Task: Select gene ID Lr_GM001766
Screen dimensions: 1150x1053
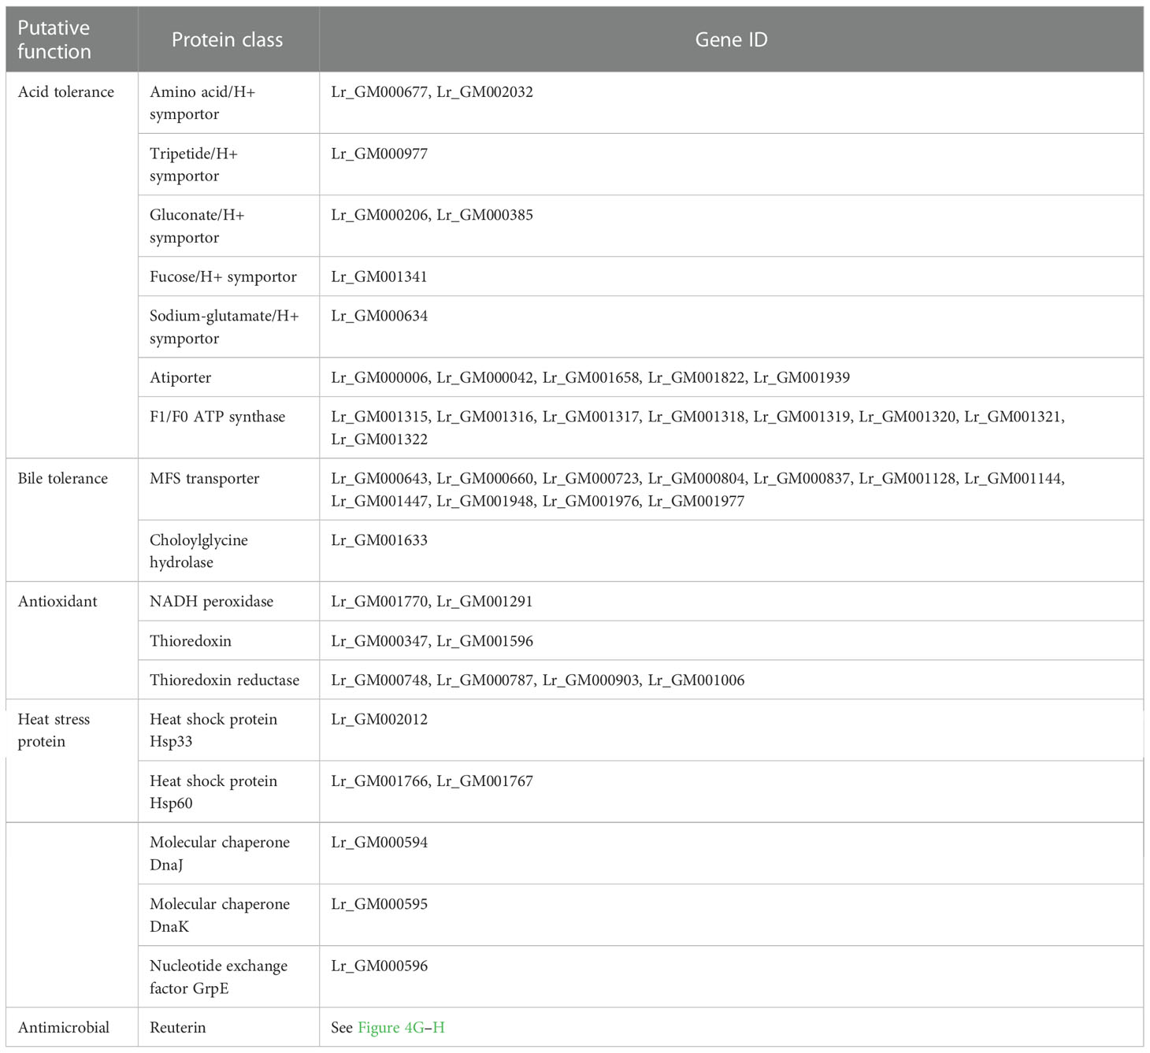Action: click(x=379, y=781)
